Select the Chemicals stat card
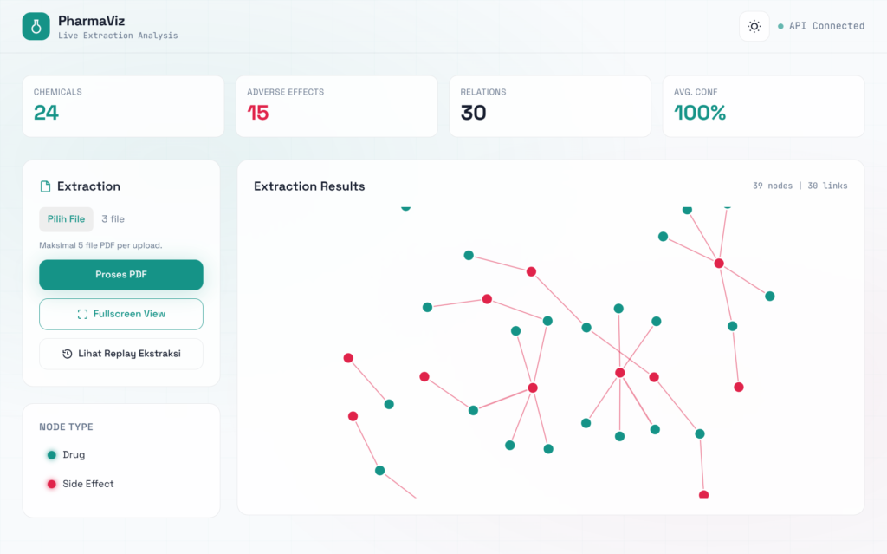This screenshot has width=887, height=554. click(x=123, y=106)
